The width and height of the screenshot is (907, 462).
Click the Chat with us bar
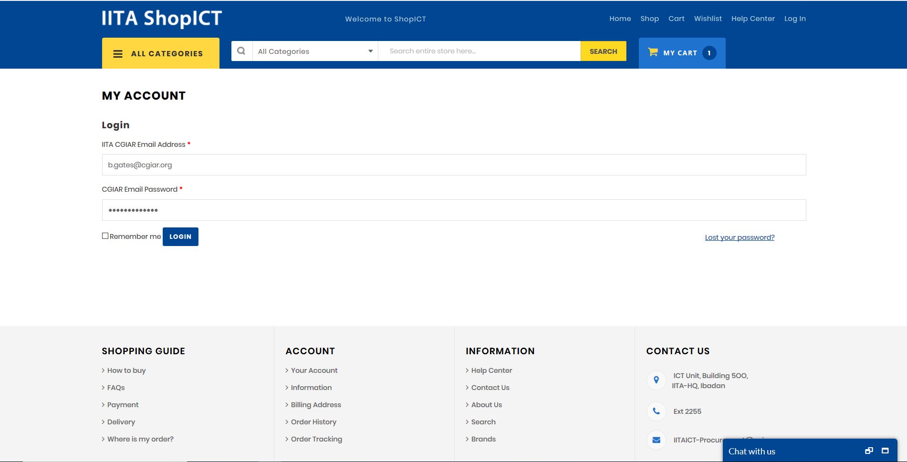810,451
